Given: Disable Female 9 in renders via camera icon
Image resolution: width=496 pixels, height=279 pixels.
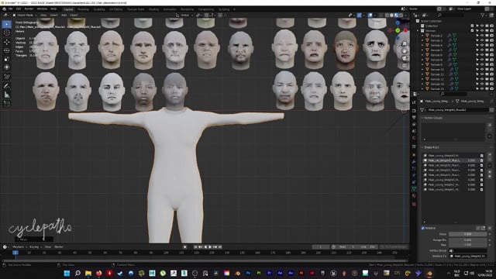Looking at the screenshot, I should point(491,65).
